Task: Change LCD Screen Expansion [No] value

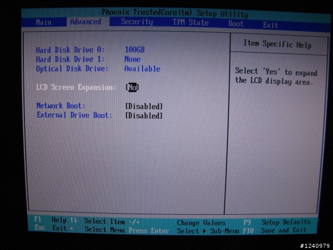Action: 132,87
